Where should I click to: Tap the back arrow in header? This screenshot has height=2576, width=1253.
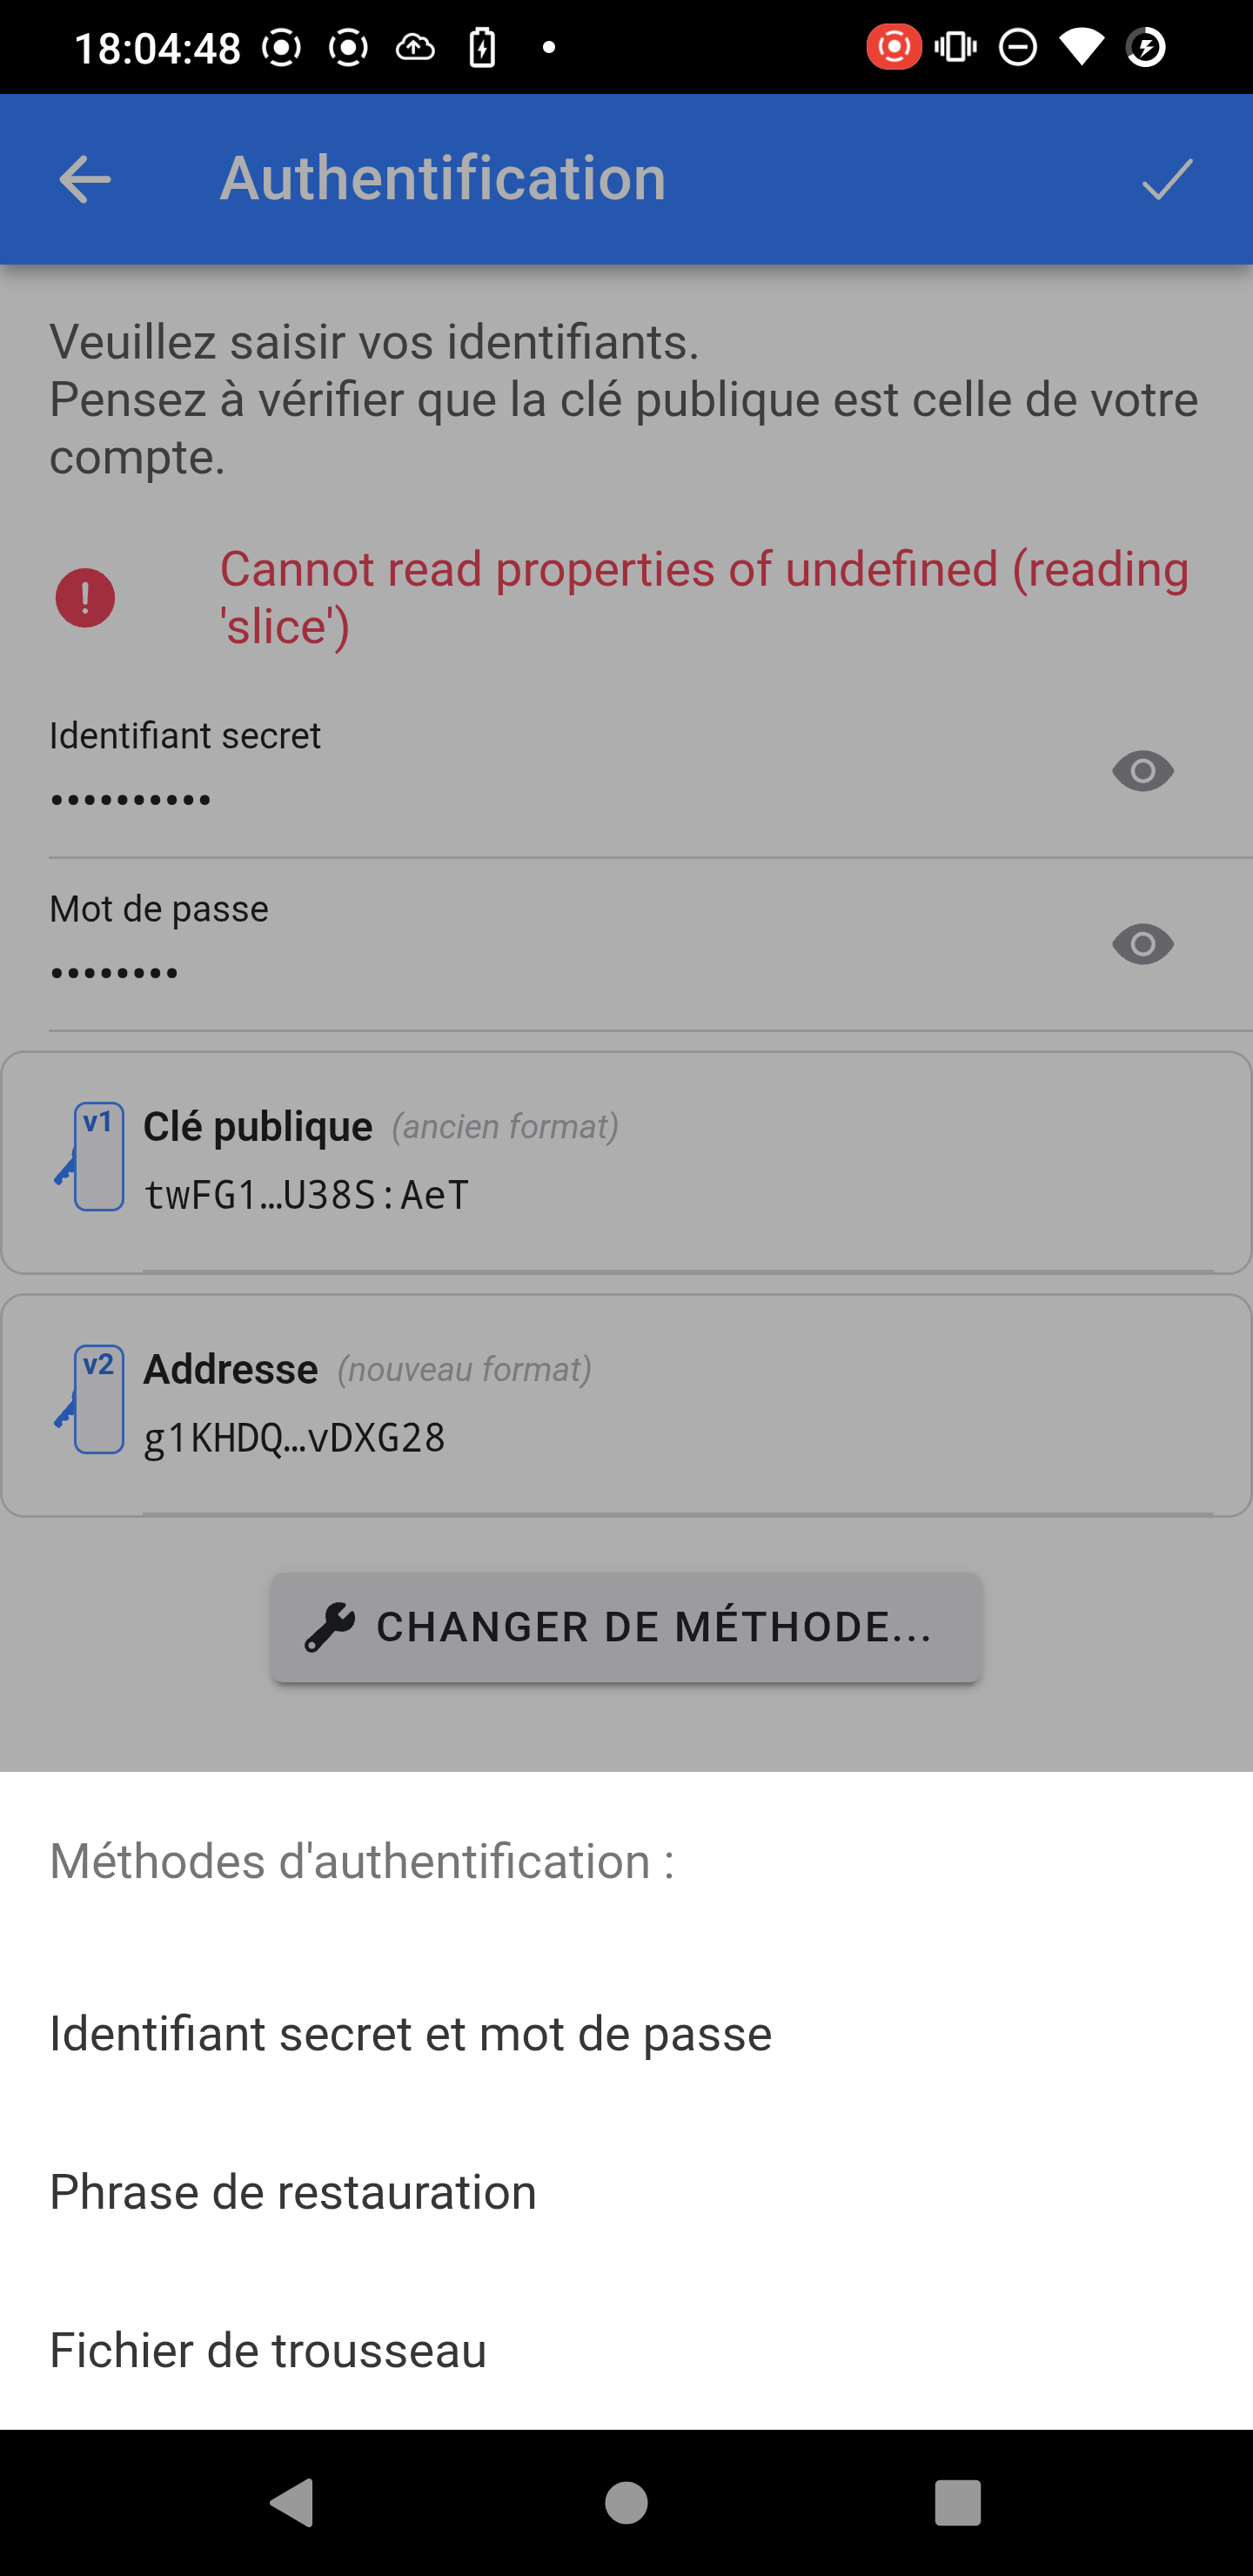(85, 180)
